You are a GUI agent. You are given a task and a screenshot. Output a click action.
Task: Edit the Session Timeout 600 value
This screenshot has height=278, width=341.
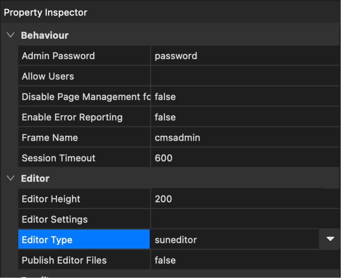pyautogui.click(x=245, y=158)
